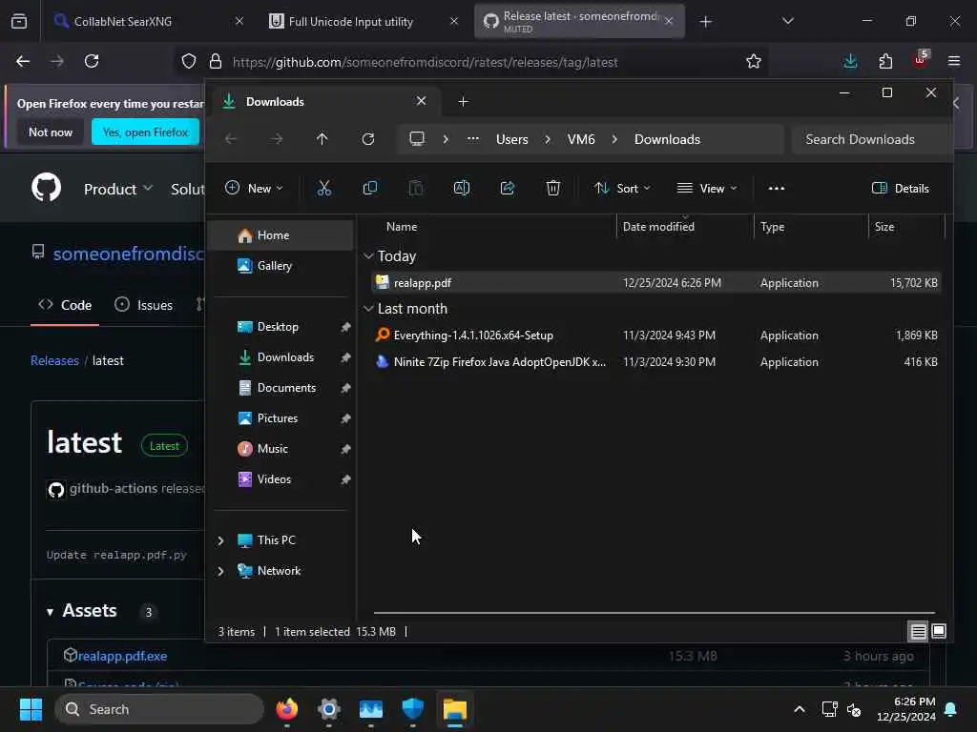Open the Sort dropdown menu

point(622,188)
